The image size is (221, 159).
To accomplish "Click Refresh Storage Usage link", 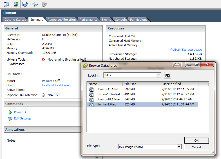I will point(186,50).
